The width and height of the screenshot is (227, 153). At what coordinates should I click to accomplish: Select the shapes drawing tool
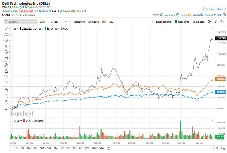[6, 40]
